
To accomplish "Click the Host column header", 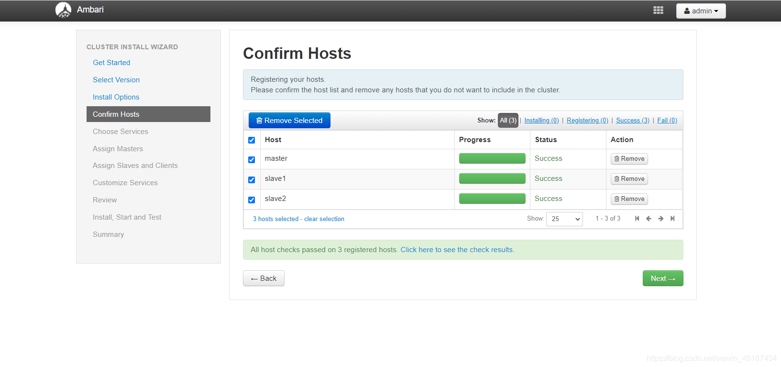I will pyautogui.click(x=273, y=140).
